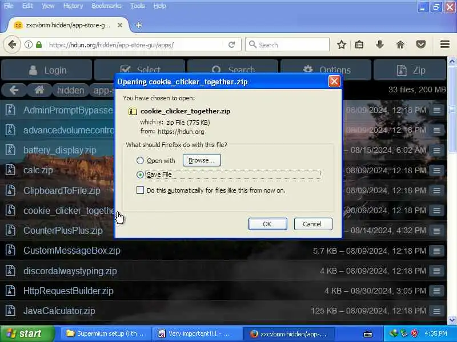Open the downloads arrow icon

pyautogui.click(x=379, y=45)
